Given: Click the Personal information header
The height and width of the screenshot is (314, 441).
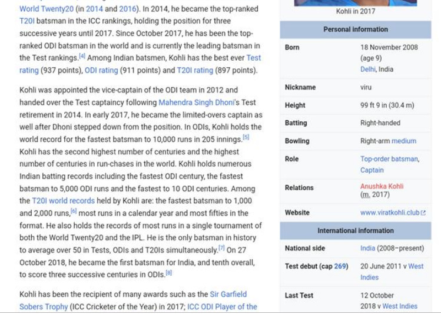Looking at the screenshot, I should (356, 29).
